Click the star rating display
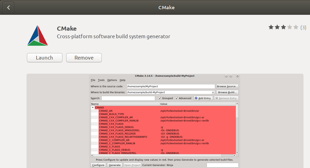The width and height of the screenshot is (310, 168). (x=283, y=27)
